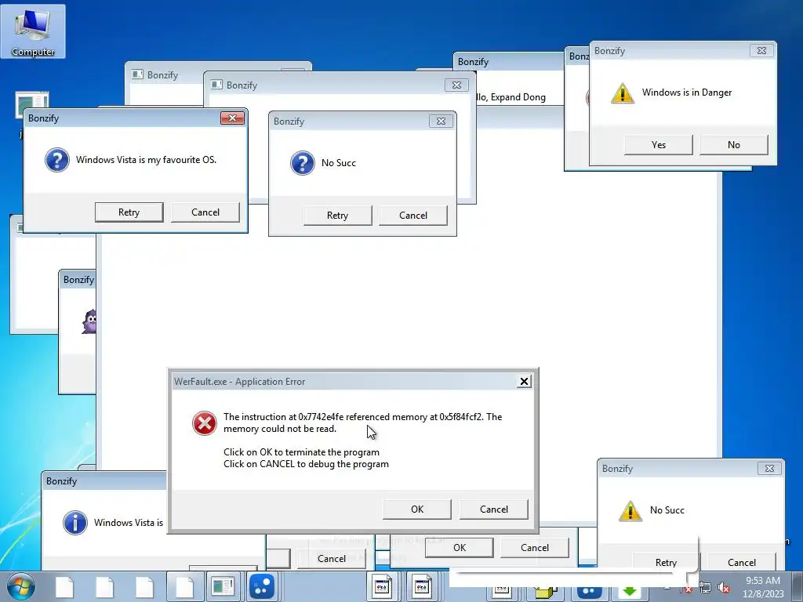The height and width of the screenshot is (602, 803).
Task: Click Retry in Windows Vista favourite OS dialog
Action: (x=129, y=212)
